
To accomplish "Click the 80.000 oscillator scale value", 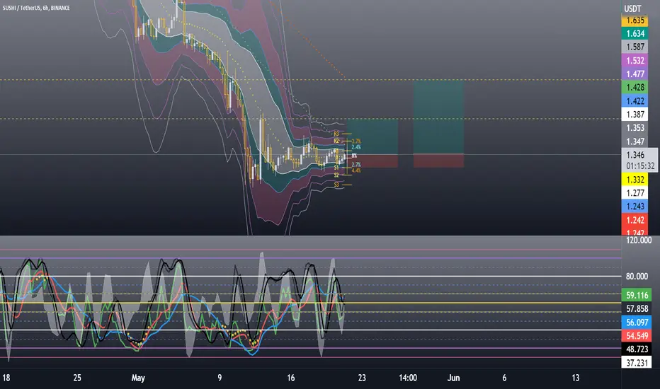I will point(637,277).
